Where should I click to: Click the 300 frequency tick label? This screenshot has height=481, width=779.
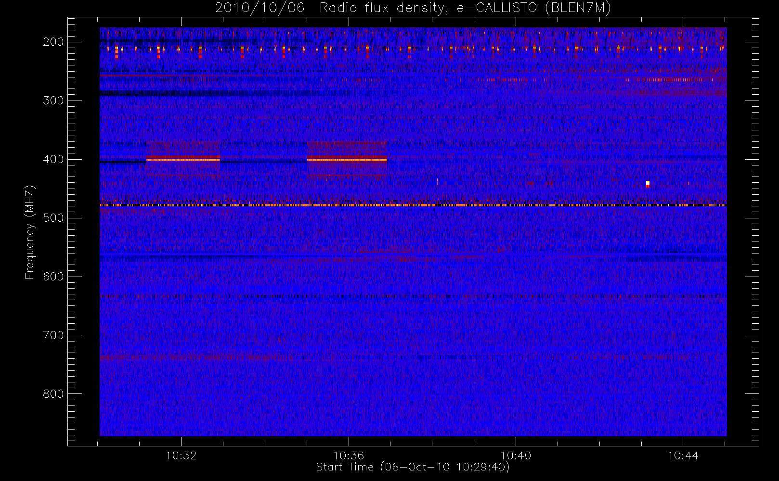coord(53,101)
